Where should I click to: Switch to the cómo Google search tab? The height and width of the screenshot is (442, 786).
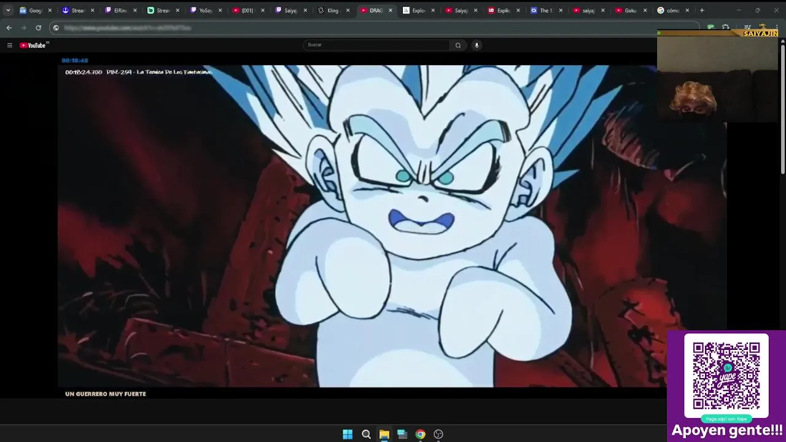tap(672, 10)
